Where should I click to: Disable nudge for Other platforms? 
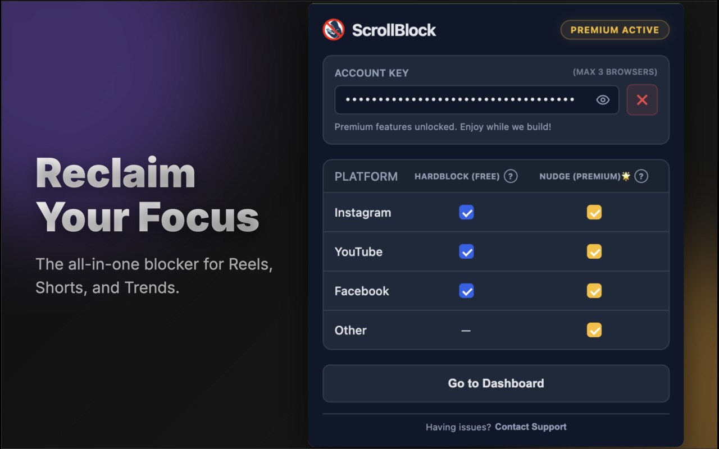point(594,330)
